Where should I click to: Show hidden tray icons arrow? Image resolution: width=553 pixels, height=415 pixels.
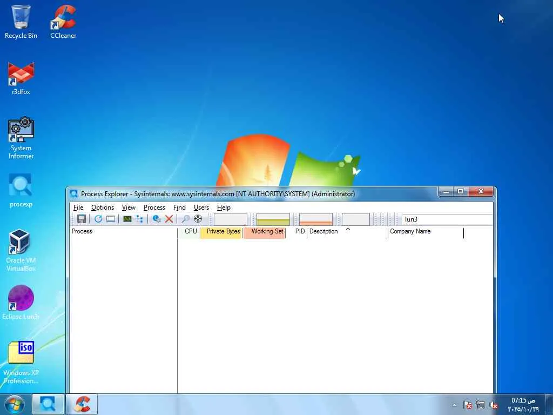[x=455, y=405]
